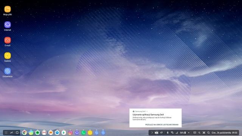Open Google Play Store from the taskbar

point(64,133)
